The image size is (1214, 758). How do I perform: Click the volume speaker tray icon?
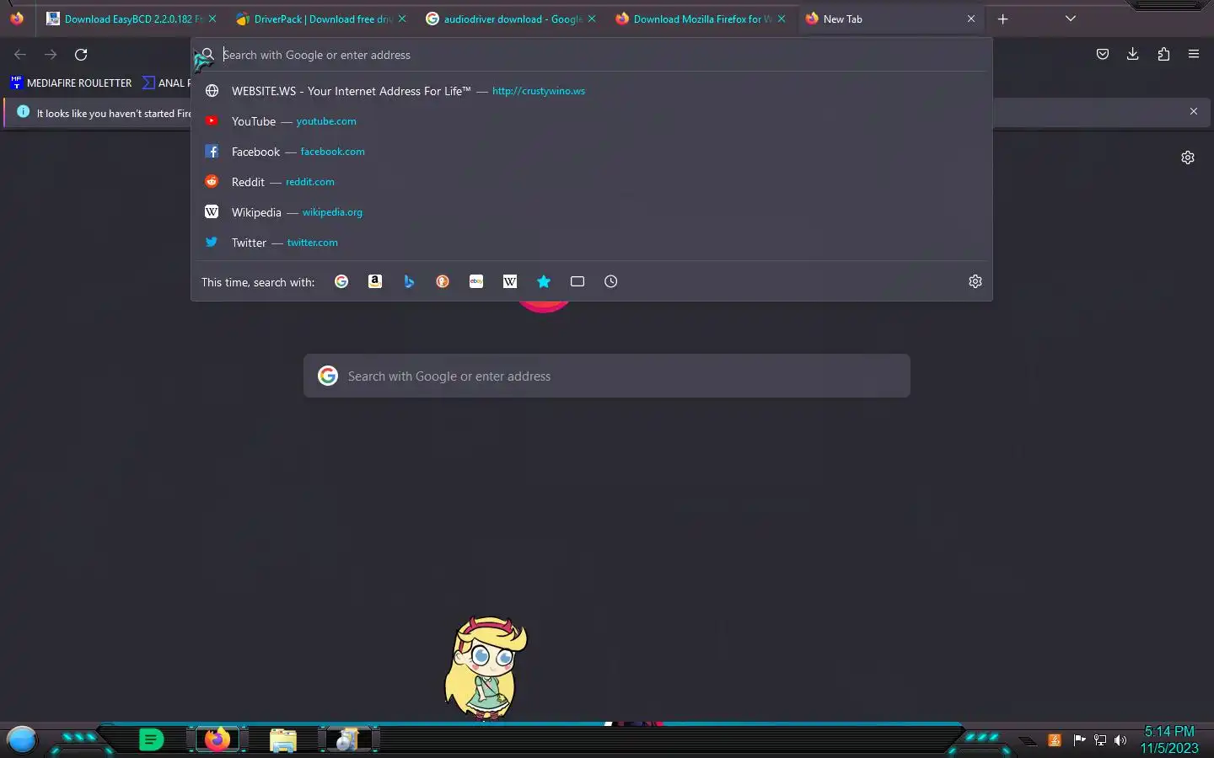1120,740
